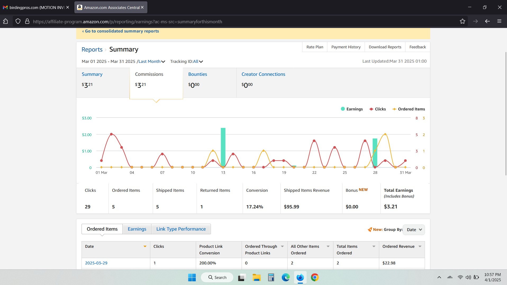Open Ordered Revenue column sort arrow
Screen dimensions: 507x285
pos(420,246)
